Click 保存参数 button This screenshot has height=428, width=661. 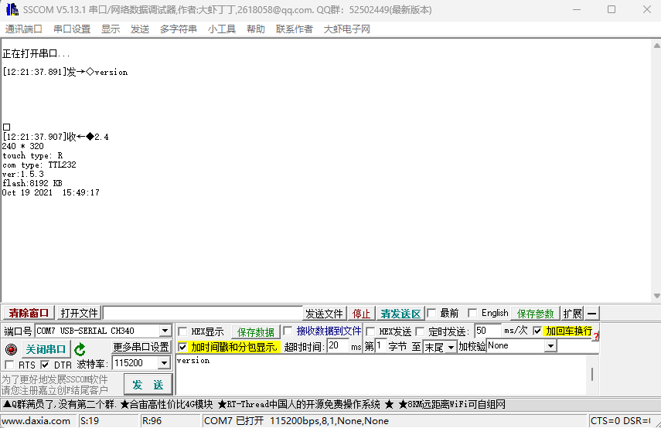point(536,314)
